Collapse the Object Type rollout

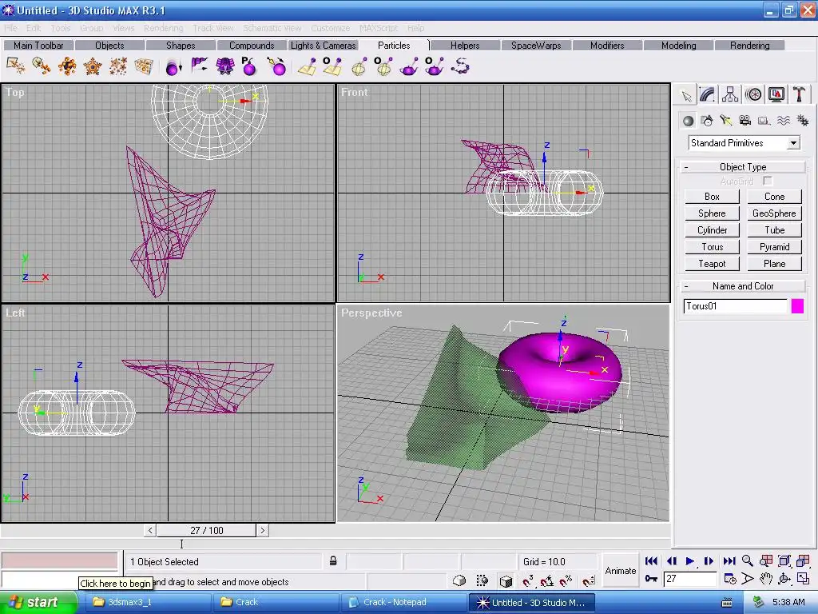point(743,167)
